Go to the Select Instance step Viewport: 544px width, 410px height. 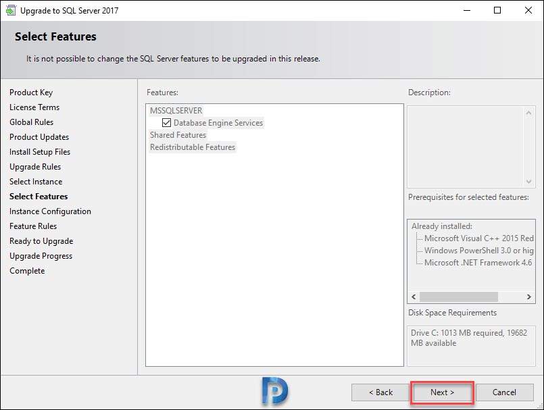(36, 182)
